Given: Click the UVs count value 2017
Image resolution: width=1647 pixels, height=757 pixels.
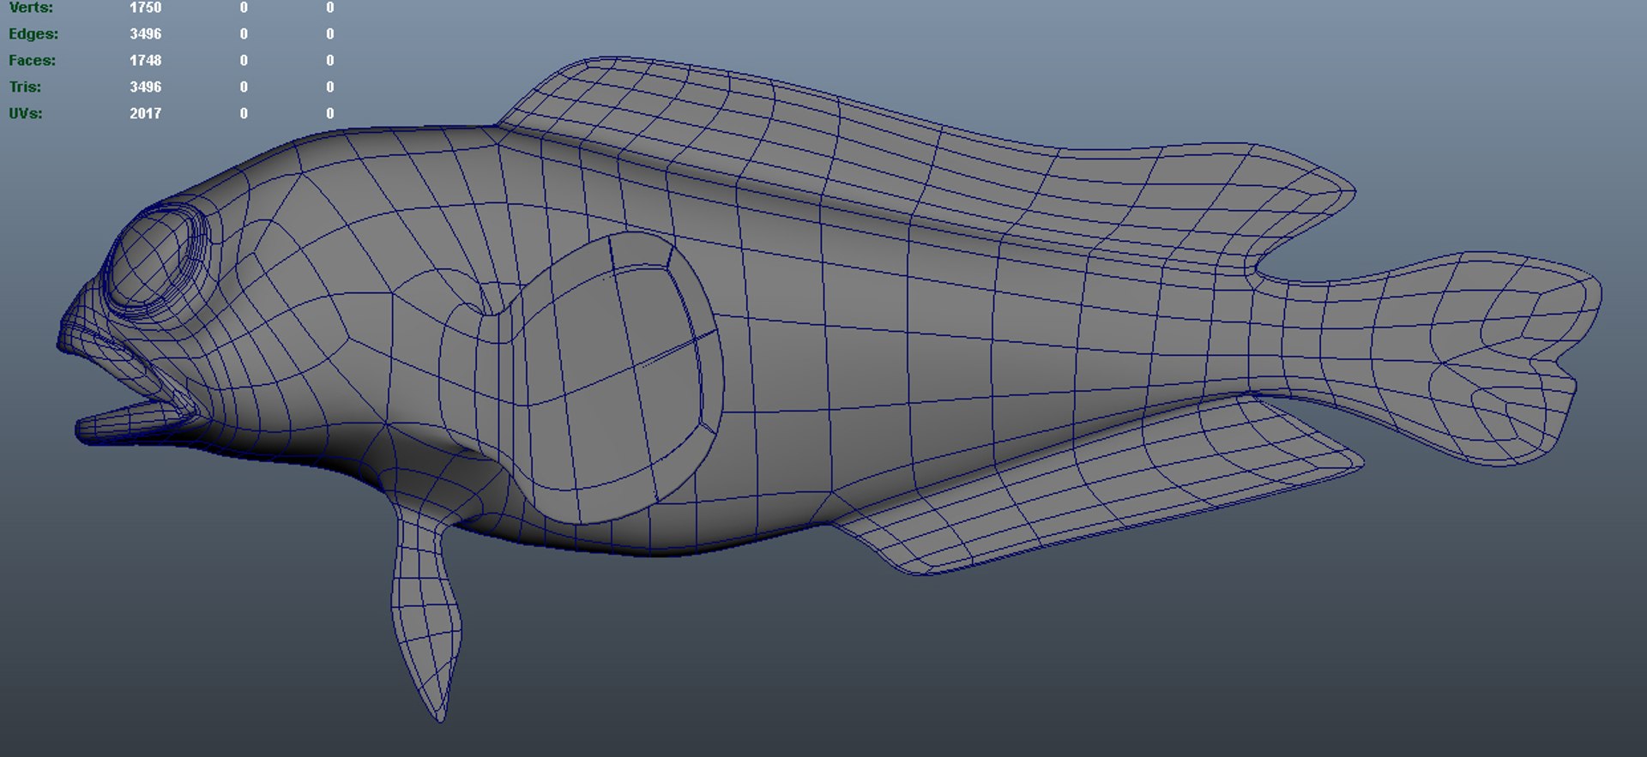Looking at the screenshot, I should pyautogui.click(x=145, y=114).
